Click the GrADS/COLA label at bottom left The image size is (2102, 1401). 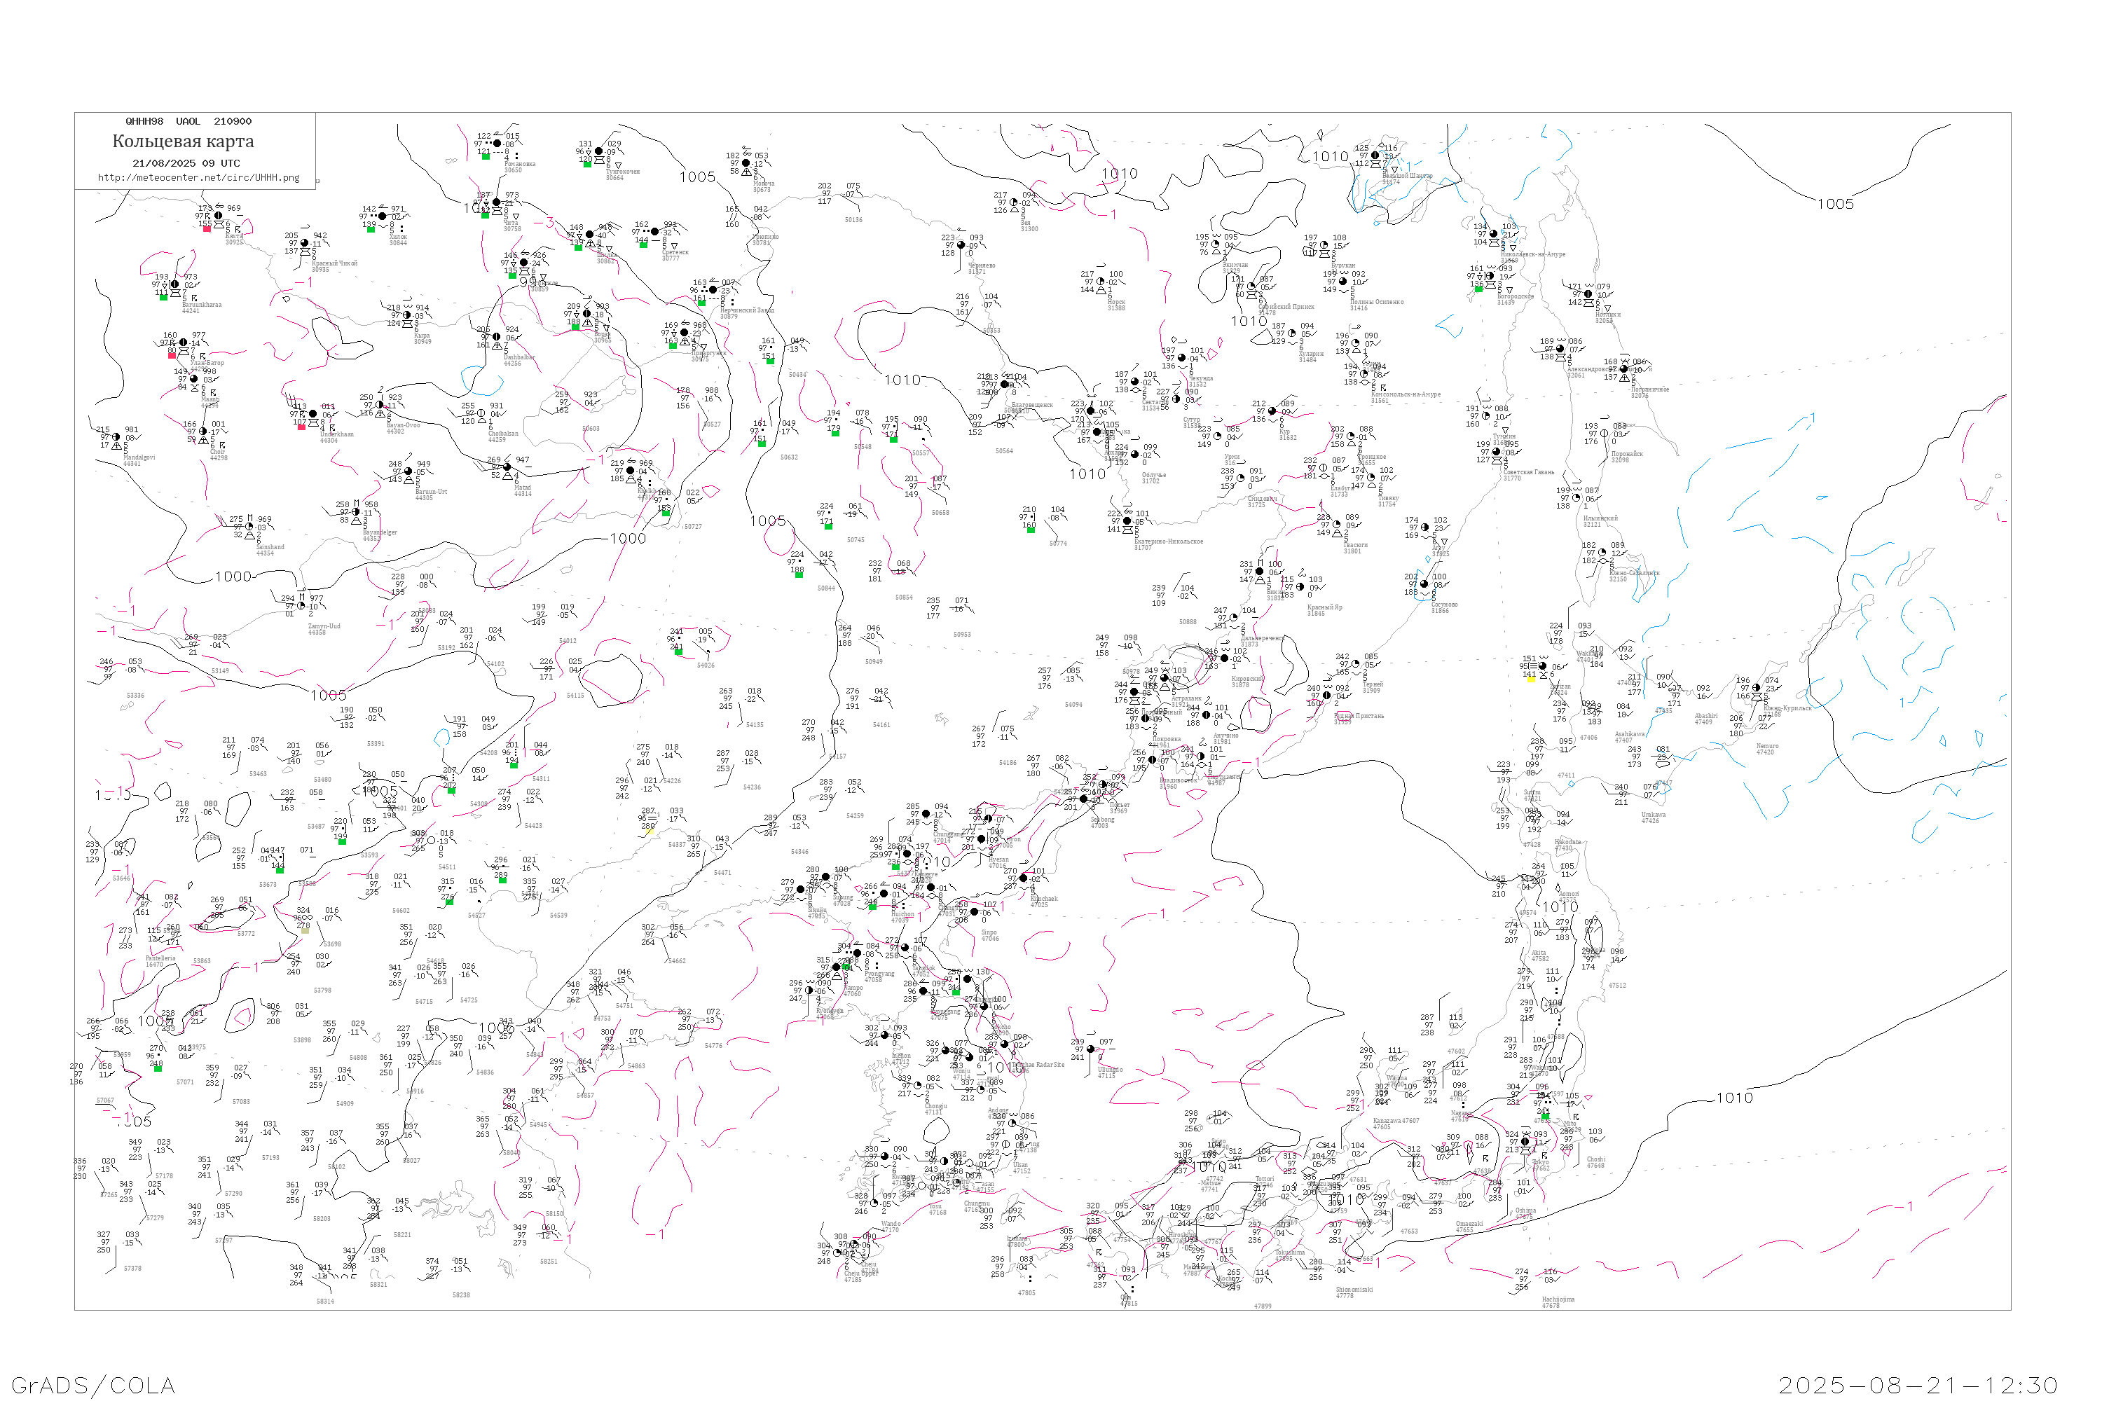[93, 1385]
